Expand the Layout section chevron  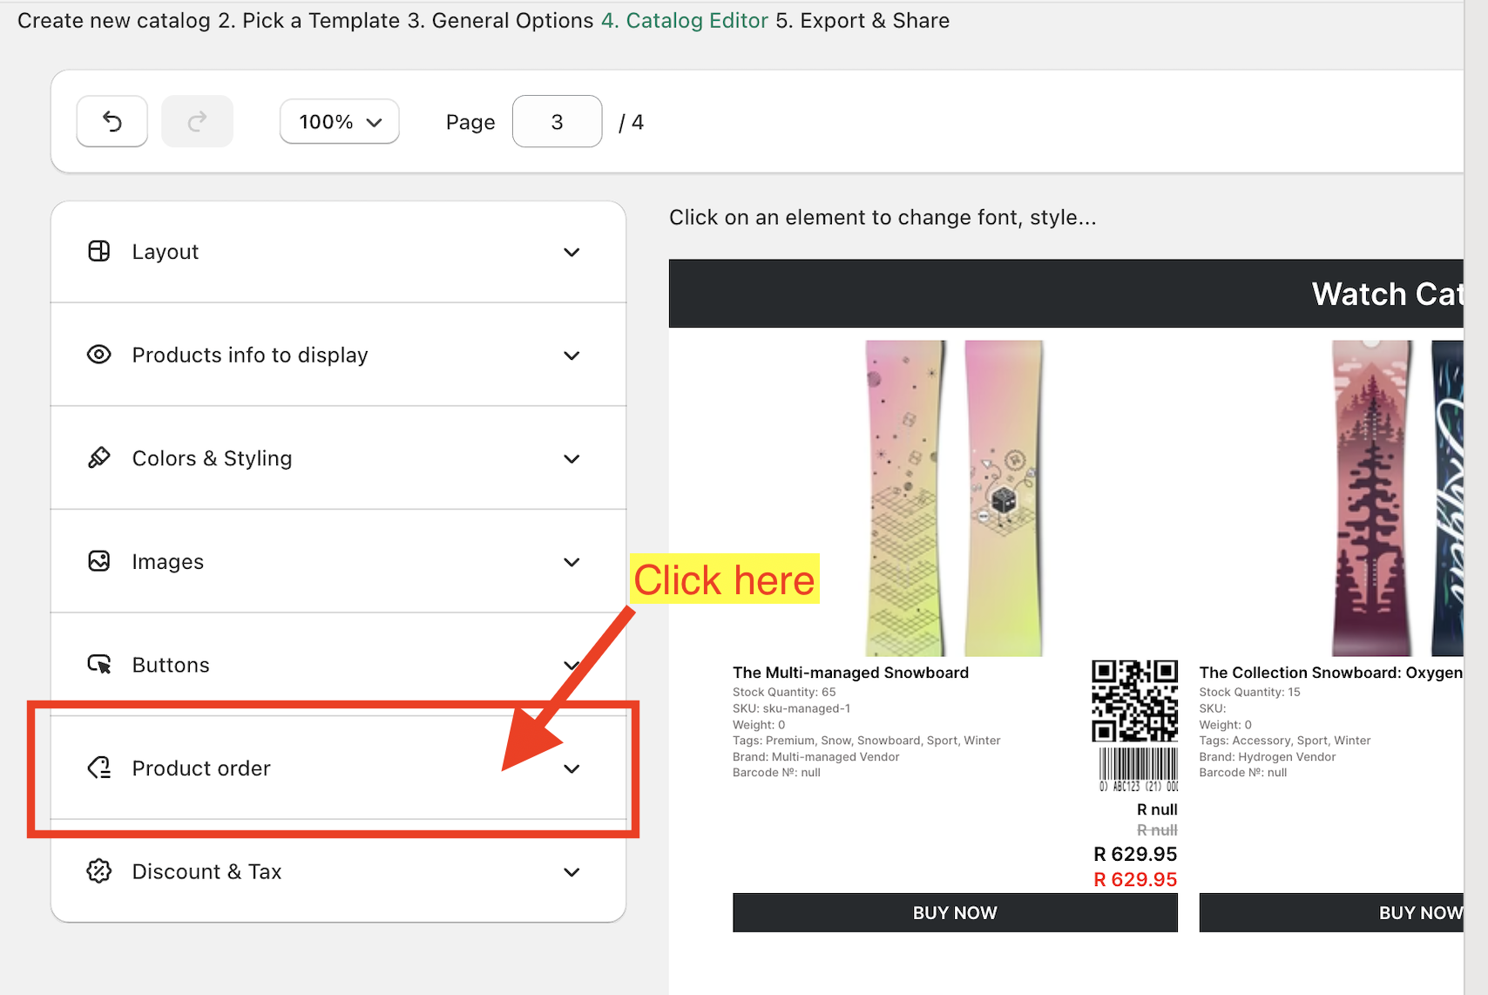click(x=572, y=252)
